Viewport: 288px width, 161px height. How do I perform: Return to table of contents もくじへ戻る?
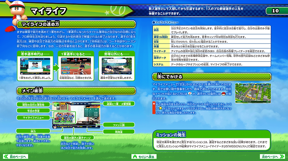click(x=144, y=157)
